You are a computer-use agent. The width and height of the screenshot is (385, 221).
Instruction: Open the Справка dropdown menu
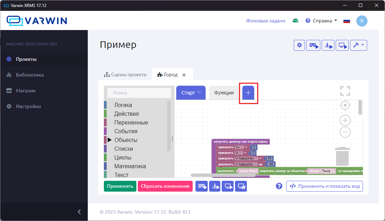(x=322, y=21)
